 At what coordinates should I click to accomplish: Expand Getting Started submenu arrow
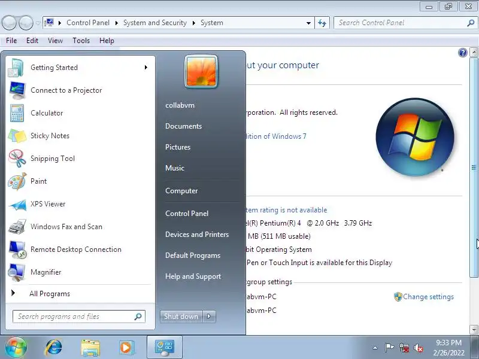pyautogui.click(x=146, y=68)
